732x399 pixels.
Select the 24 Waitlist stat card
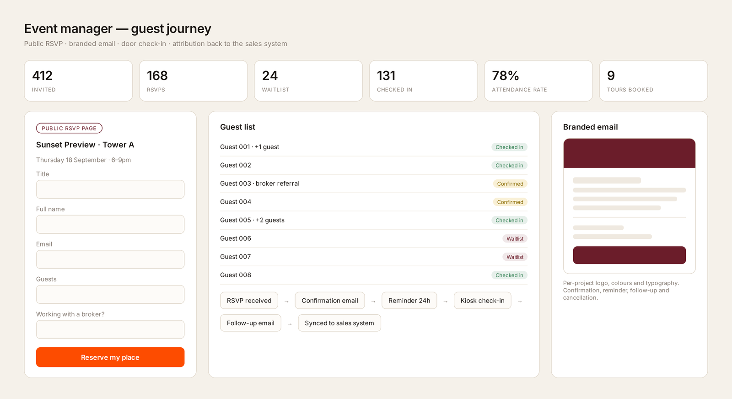coord(308,81)
